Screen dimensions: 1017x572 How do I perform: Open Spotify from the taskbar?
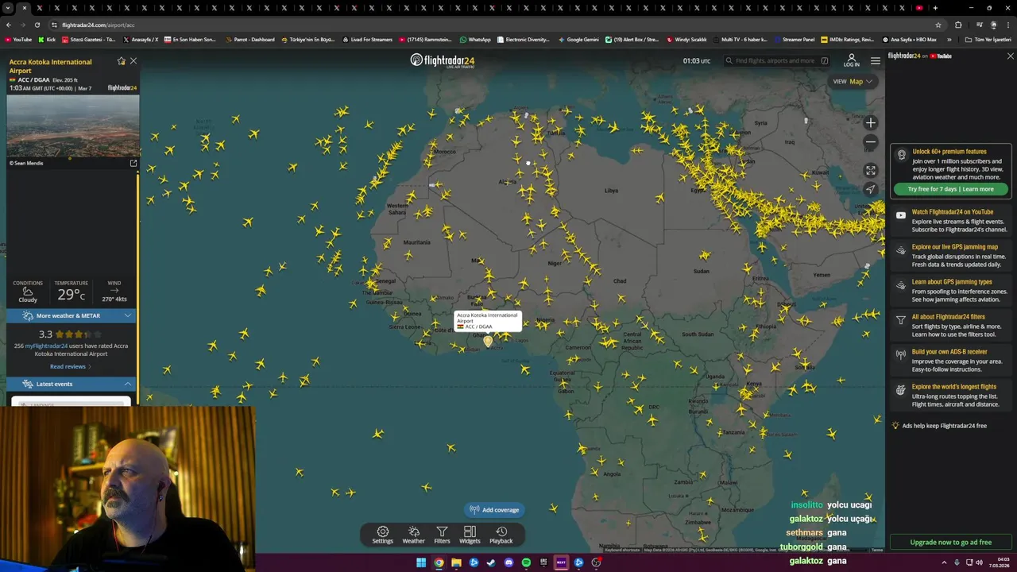point(526,562)
